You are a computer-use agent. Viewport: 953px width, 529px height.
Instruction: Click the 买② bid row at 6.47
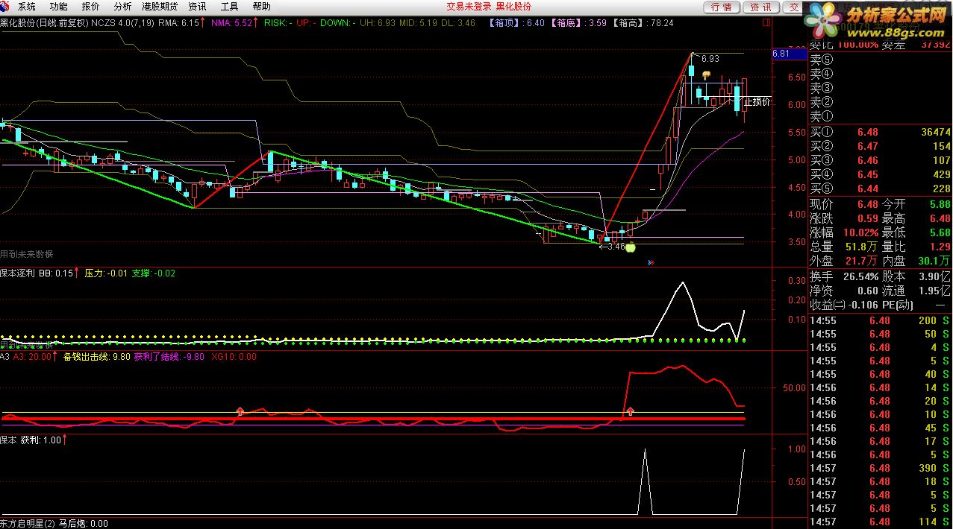[881, 146]
